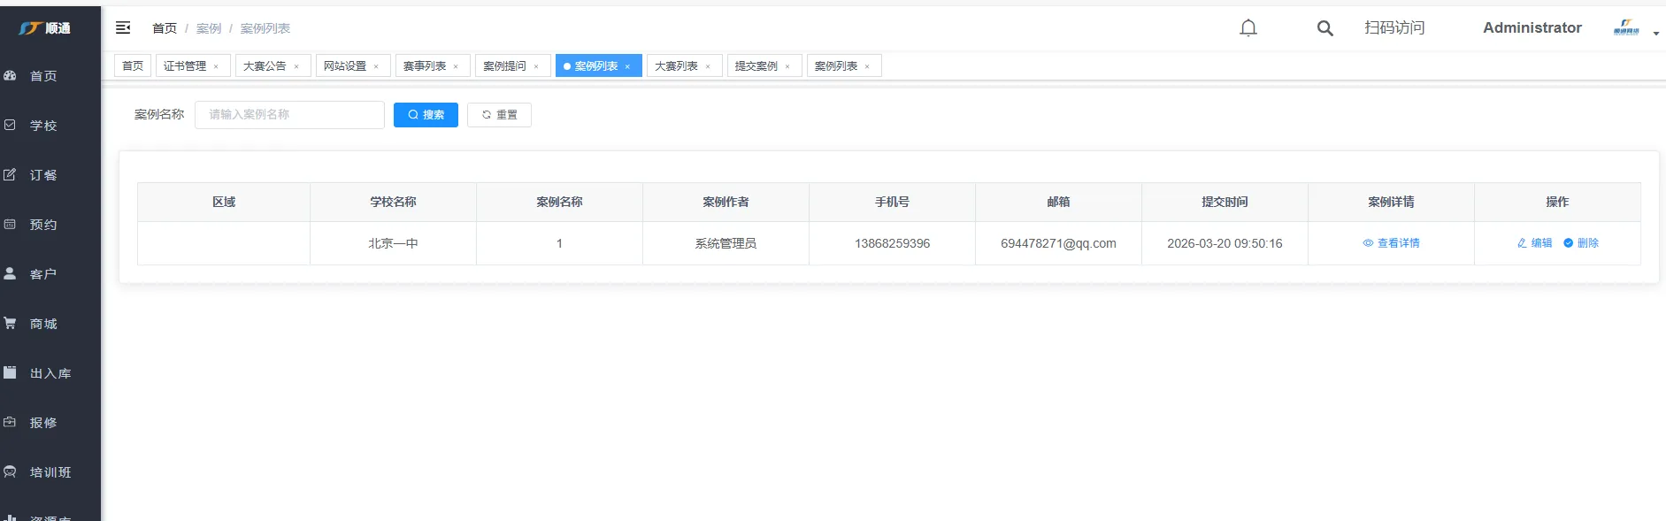Go to 出入库 in sidebar
The width and height of the screenshot is (1666, 521).
click(50, 373)
